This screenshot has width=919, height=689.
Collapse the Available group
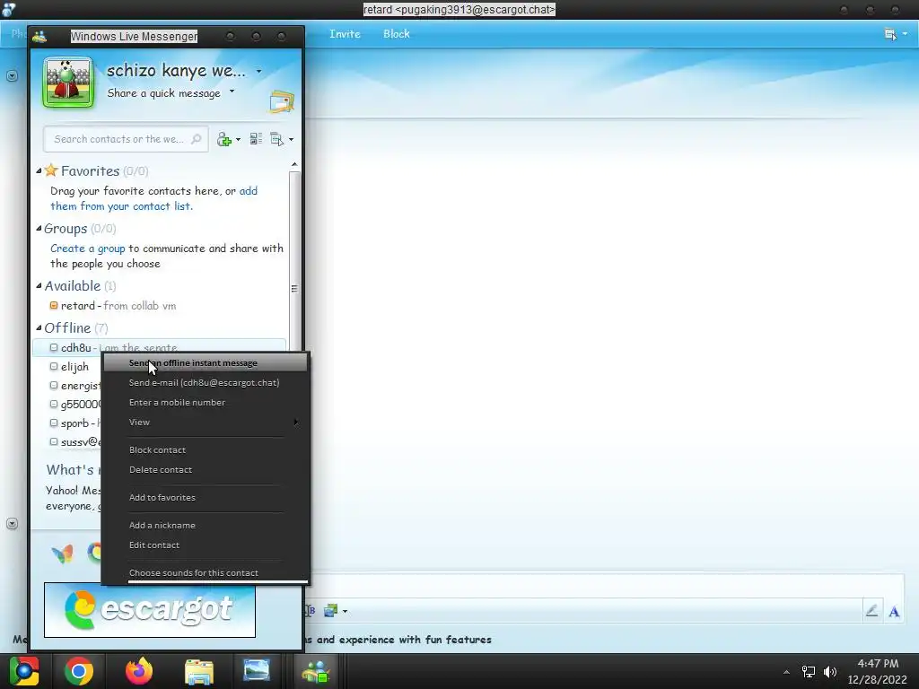(39, 286)
